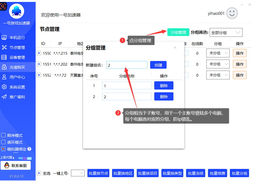Click the 创建 button in dialog
This screenshot has height=181, width=254.
[x=158, y=65]
